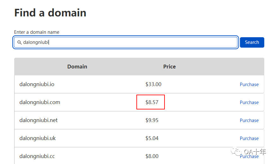Purchase the dalongniubi.com domain

[249, 102]
